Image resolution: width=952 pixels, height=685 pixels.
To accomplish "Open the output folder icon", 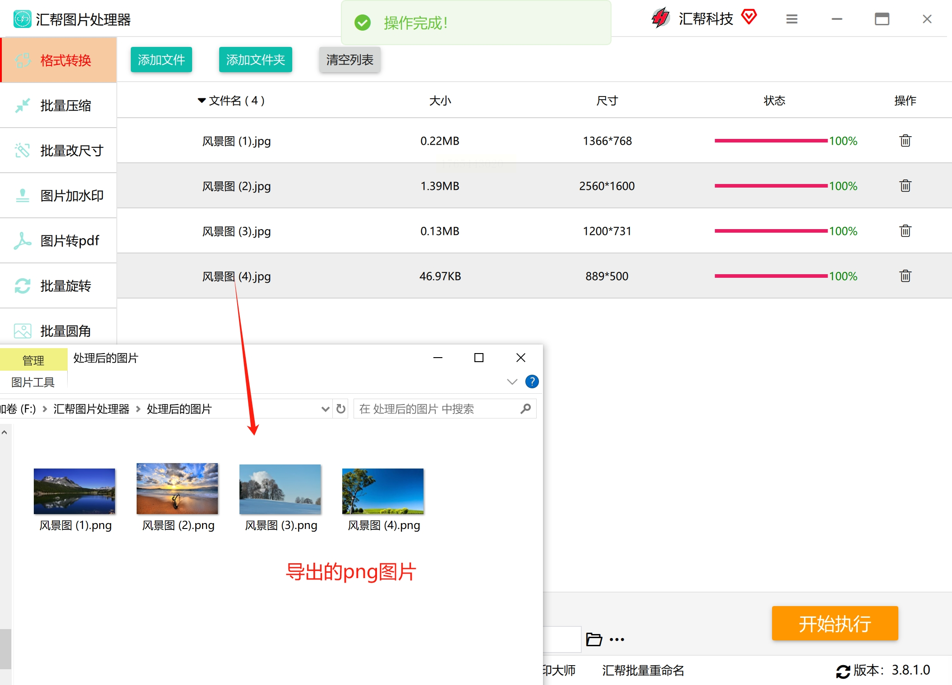I will (x=593, y=639).
